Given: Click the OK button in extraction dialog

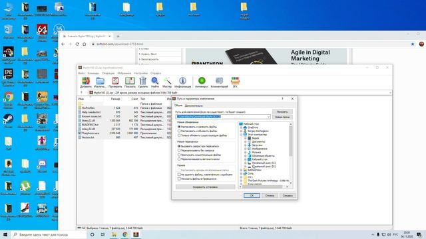Looking at the screenshot, I should tap(252, 195).
